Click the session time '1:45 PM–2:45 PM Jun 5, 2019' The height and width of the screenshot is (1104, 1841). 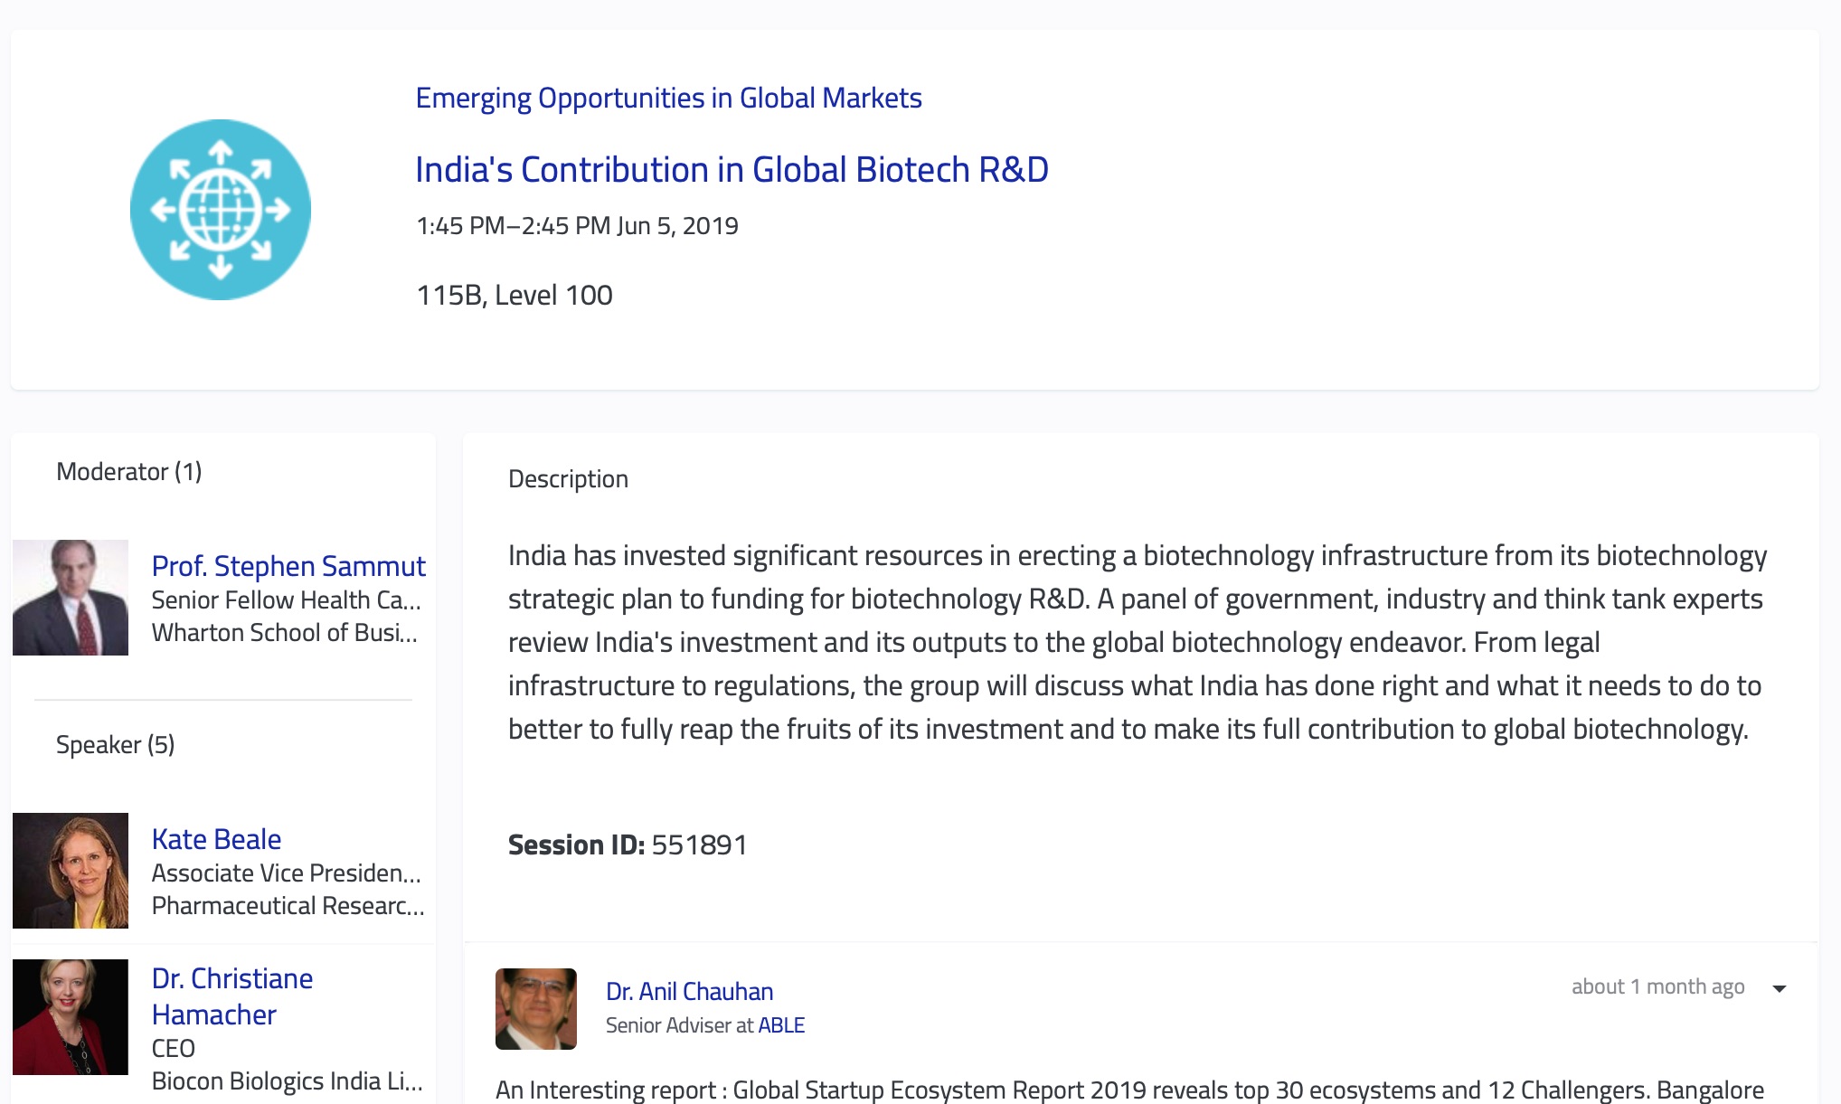click(x=577, y=226)
